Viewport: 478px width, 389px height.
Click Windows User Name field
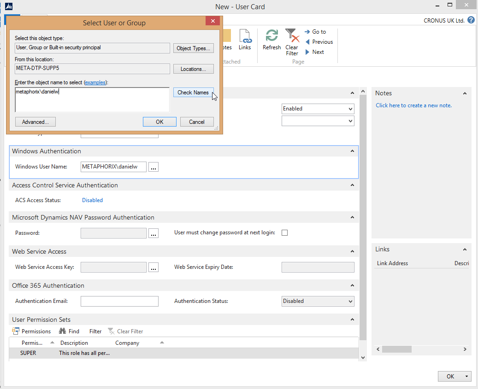113,167
